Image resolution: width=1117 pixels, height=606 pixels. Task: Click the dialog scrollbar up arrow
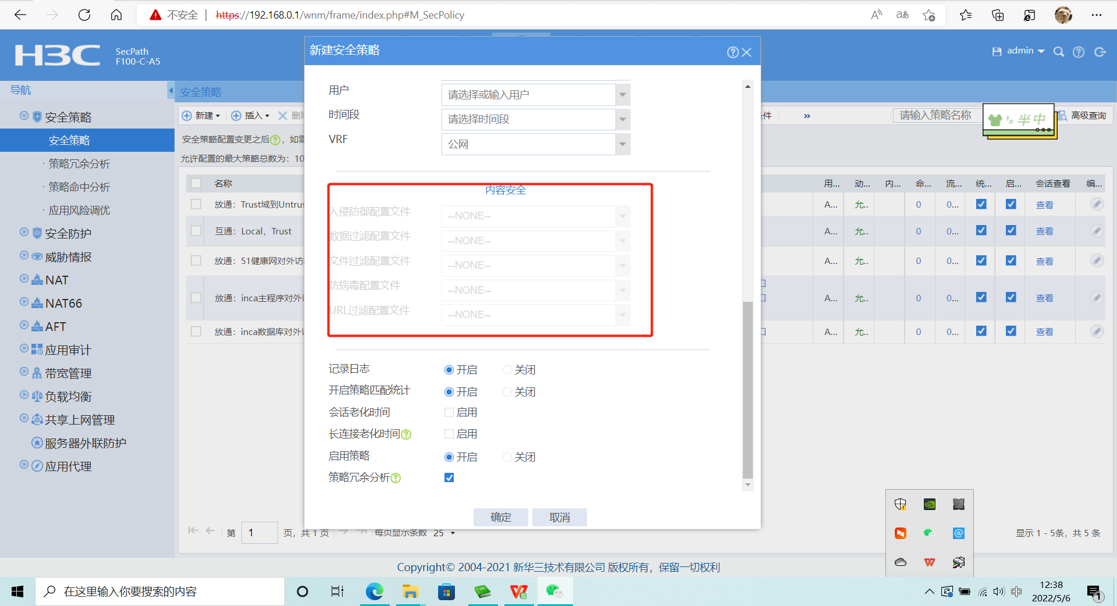pyautogui.click(x=748, y=87)
